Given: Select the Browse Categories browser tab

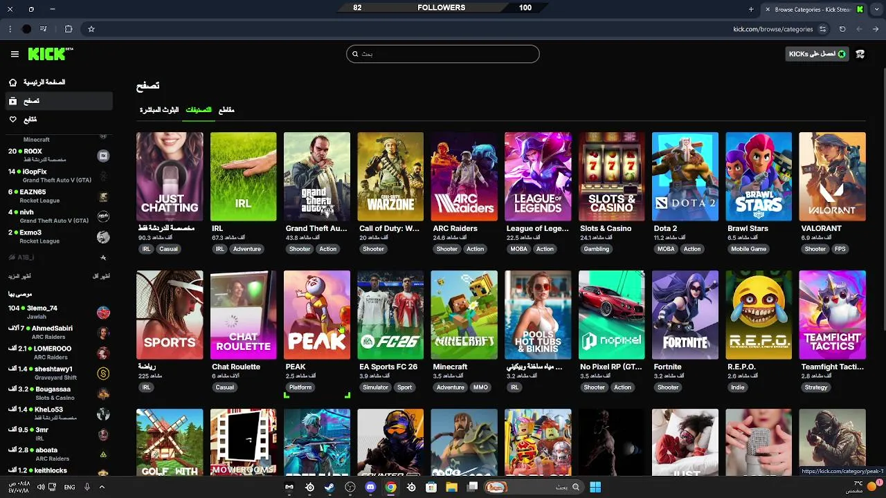Looking at the screenshot, I should click(815, 9).
